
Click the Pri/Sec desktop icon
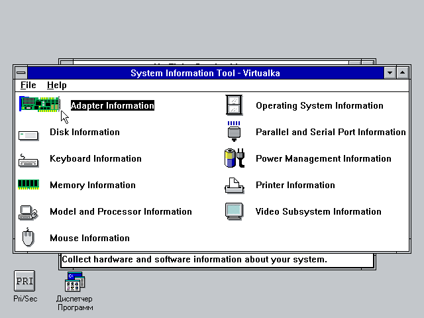25,281
